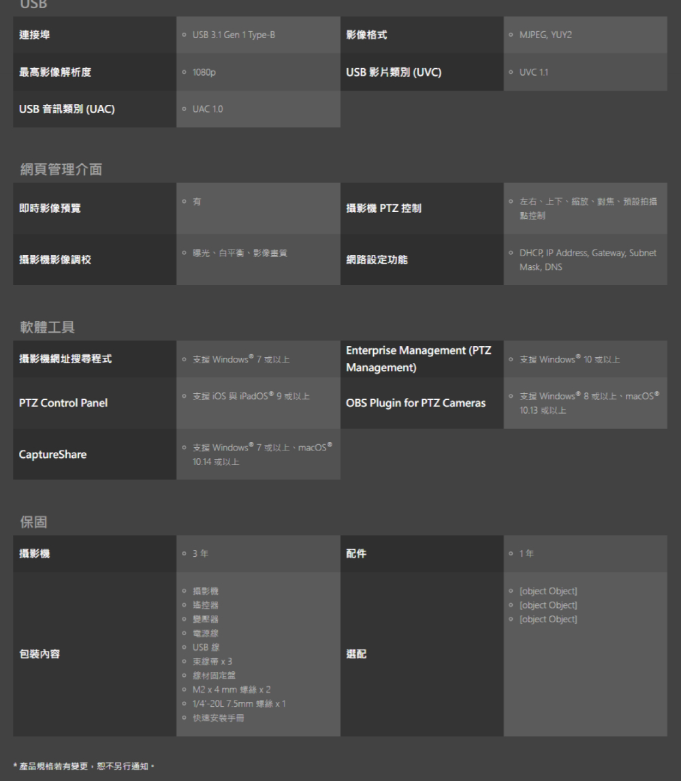The width and height of the screenshot is (681, 781).
Task: Click the CaptureShare software label
Action: coord(53,455)
